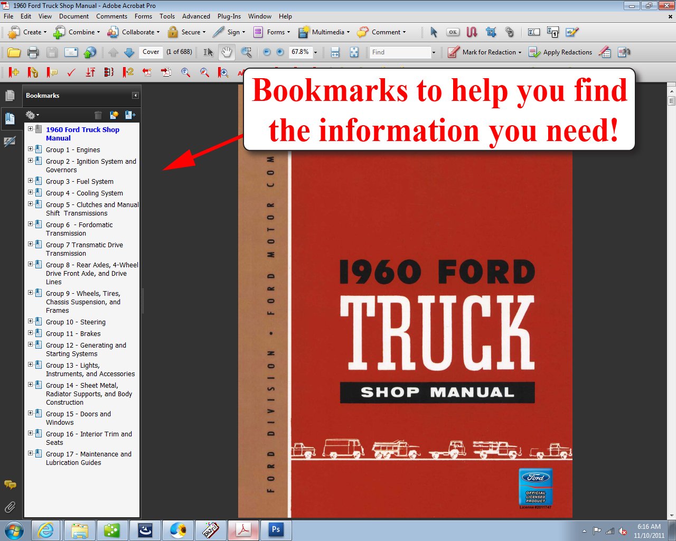Open the Signatures panel in sidebar
Screen dimensions: 676x541
pyautogui.click(x=10, y=142)
